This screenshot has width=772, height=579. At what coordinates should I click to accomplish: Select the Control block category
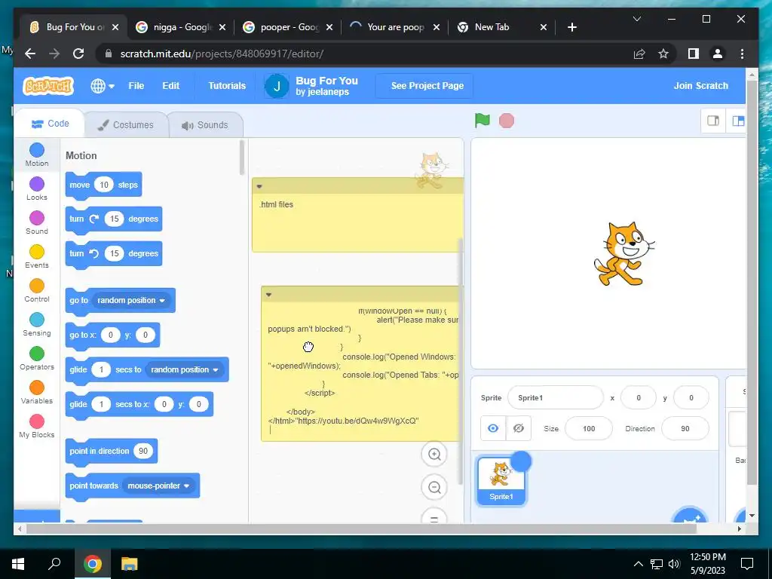pyautogui.click(x=37, y=290)
